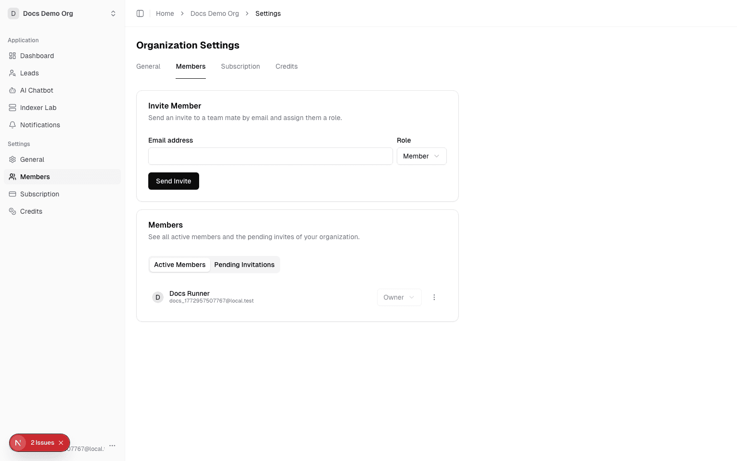The image size is (737, 461).
Task: Open the member options kebab menu
Action: click(x=434, y=297)
